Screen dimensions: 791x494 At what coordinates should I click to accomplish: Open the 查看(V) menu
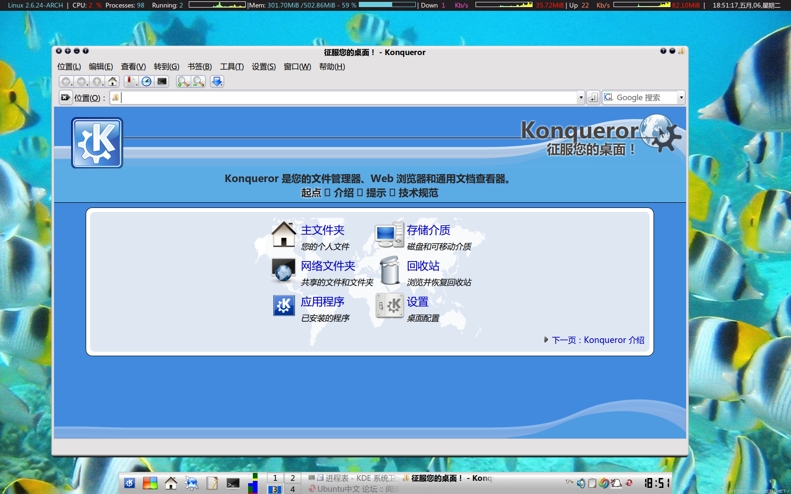pos(133,66)
